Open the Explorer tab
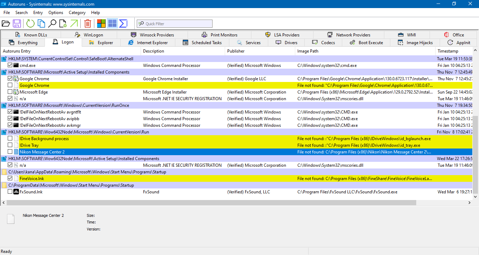This screenshot has width=479, height=255. click(101, 43)
